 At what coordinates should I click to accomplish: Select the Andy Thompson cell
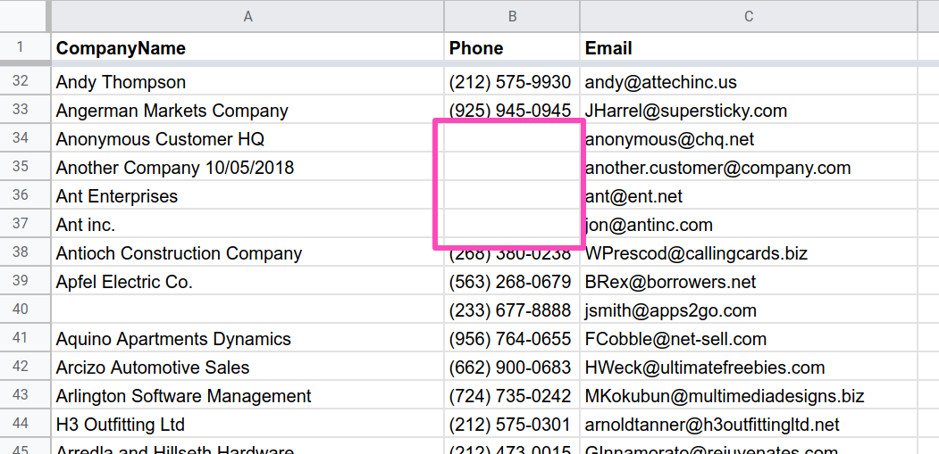pyautogui.click(x=247, y=82)
